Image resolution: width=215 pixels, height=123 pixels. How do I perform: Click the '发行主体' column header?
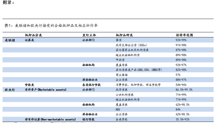tap(89, 35)
